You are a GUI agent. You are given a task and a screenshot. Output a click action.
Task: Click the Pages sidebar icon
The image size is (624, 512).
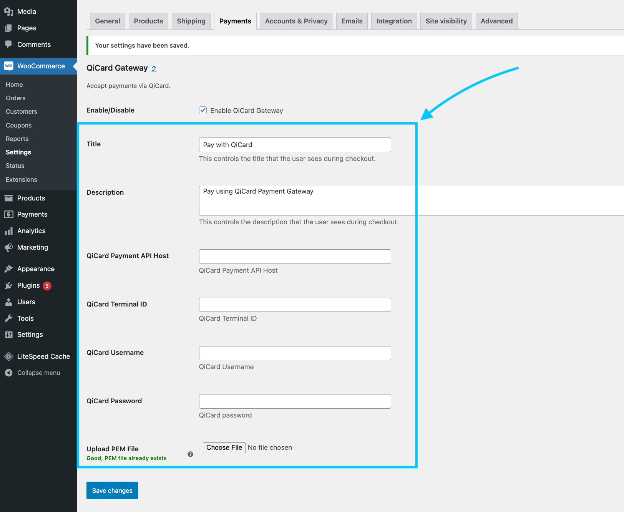(x=9, y=28)
